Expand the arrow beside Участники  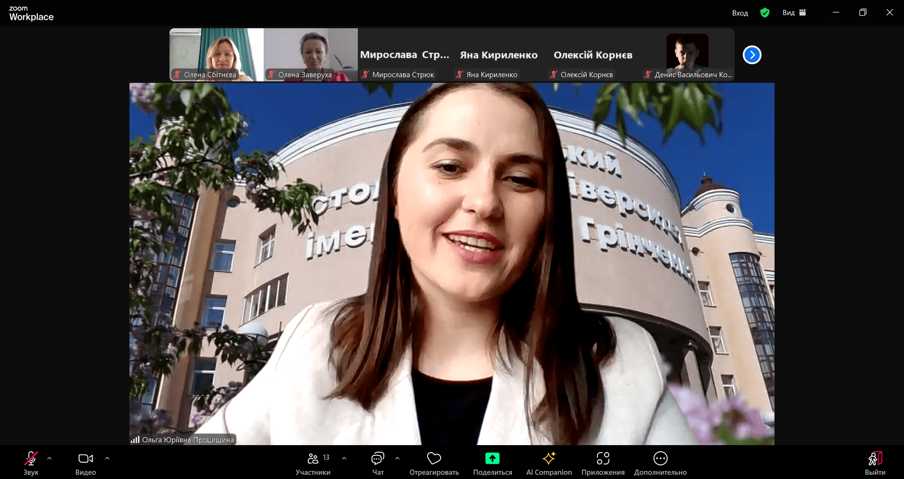pos(344,458)
